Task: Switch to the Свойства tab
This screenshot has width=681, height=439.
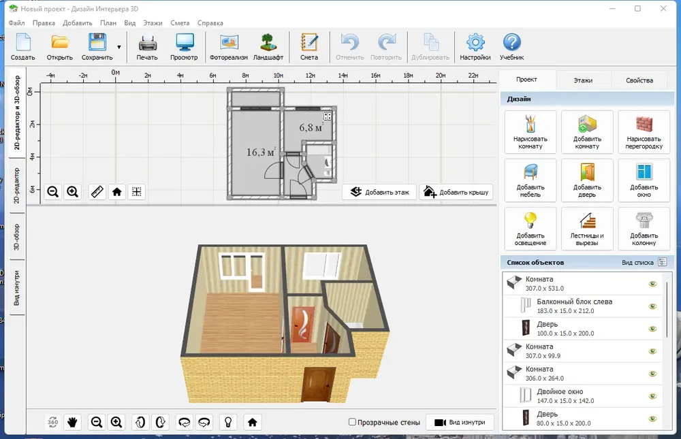Action: [x=639, y=80]
